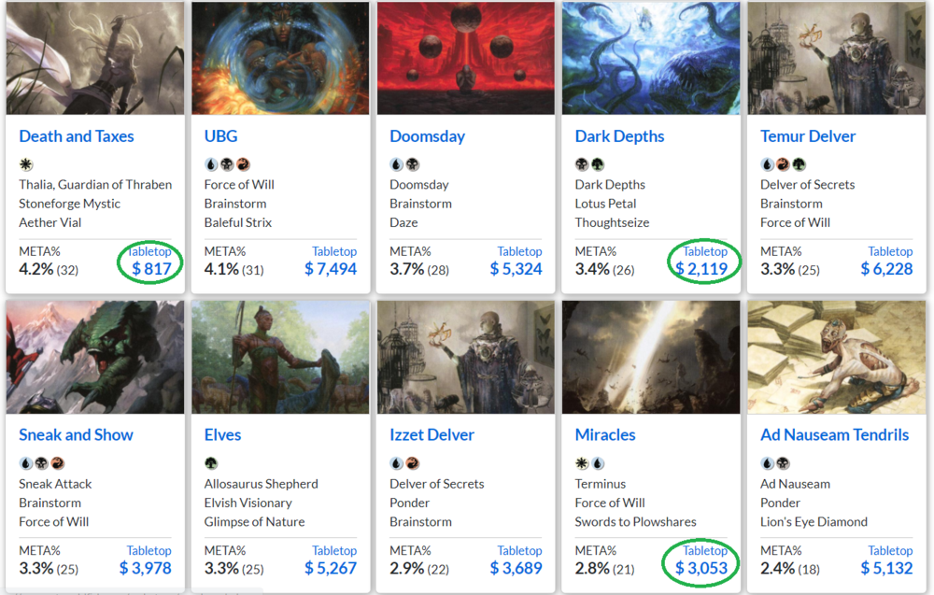Click the white mana symbol under Miracles
This screenshot has height=595, width=934.
(581, 463)
